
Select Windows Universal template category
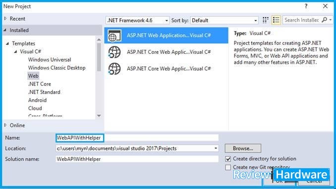coord(50,60)
